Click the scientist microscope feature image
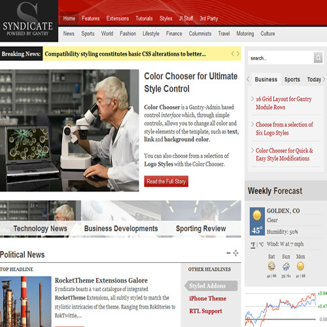This screenshot has height=327, width=327. tap(69, 130)
